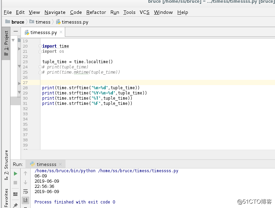Open the Run menu
Screen dimensions: 275x208
pyautogui.click(x=115, y=12)
